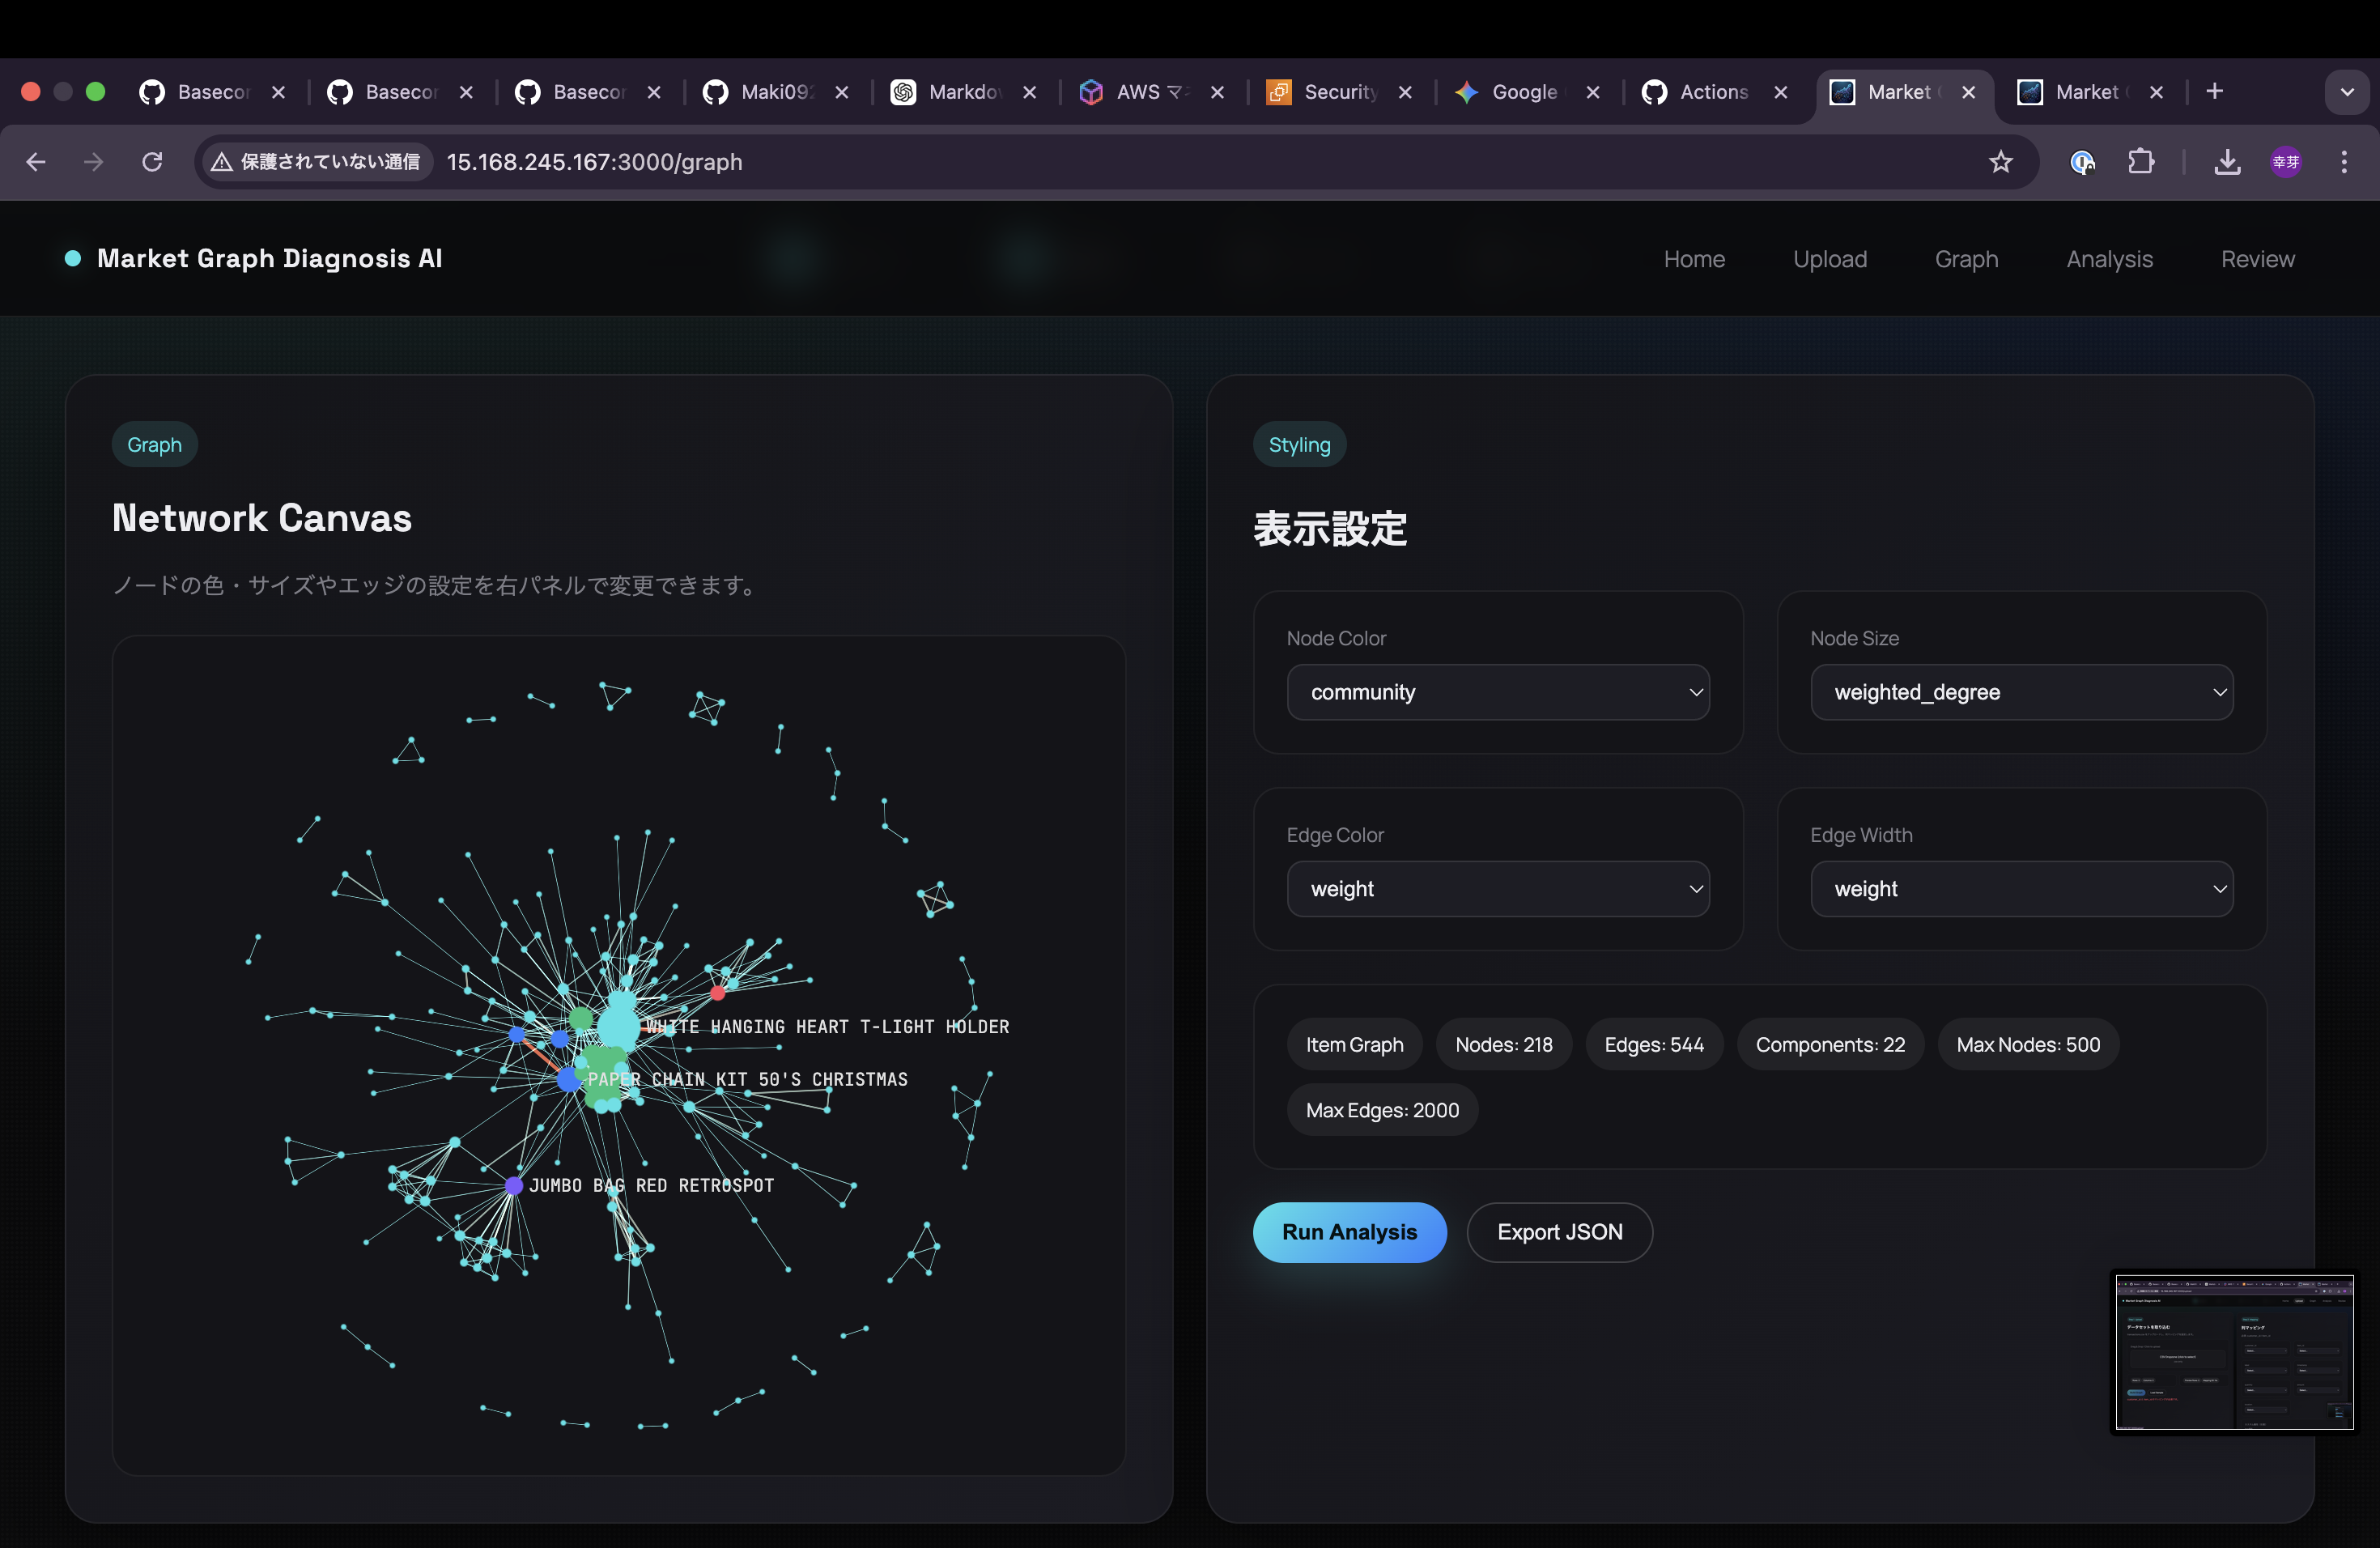
Task: Bookmark page with the star icon
Action: point(2000,162)
